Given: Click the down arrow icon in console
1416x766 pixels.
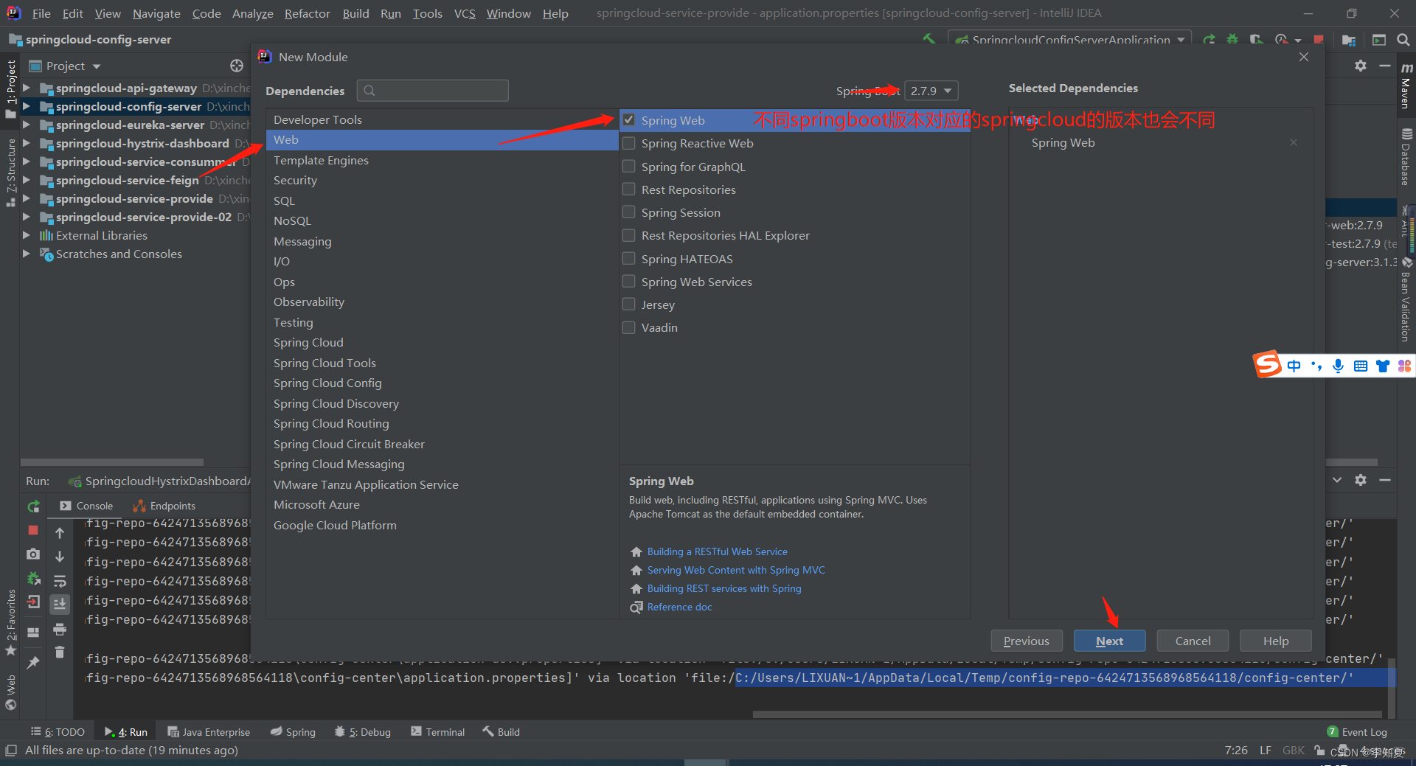Looking at the screenshot, I should pos(60,557).
